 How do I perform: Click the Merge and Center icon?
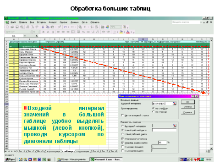pos(73,32)
